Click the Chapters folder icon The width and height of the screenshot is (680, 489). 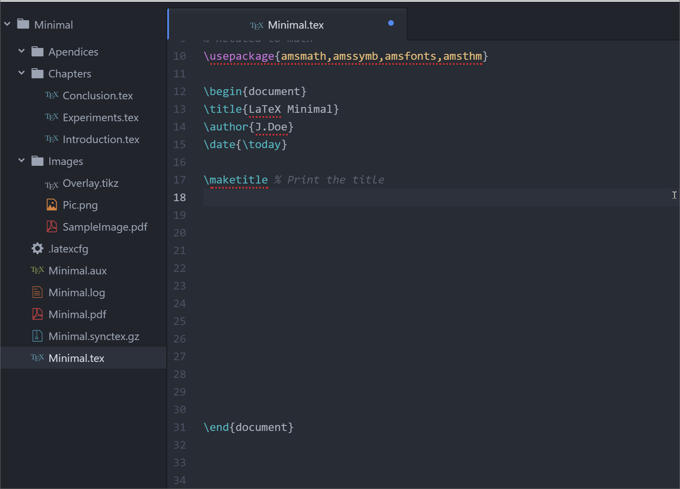point(37,73)
